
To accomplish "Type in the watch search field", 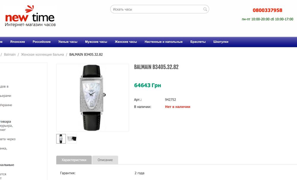I will [157, 9].
